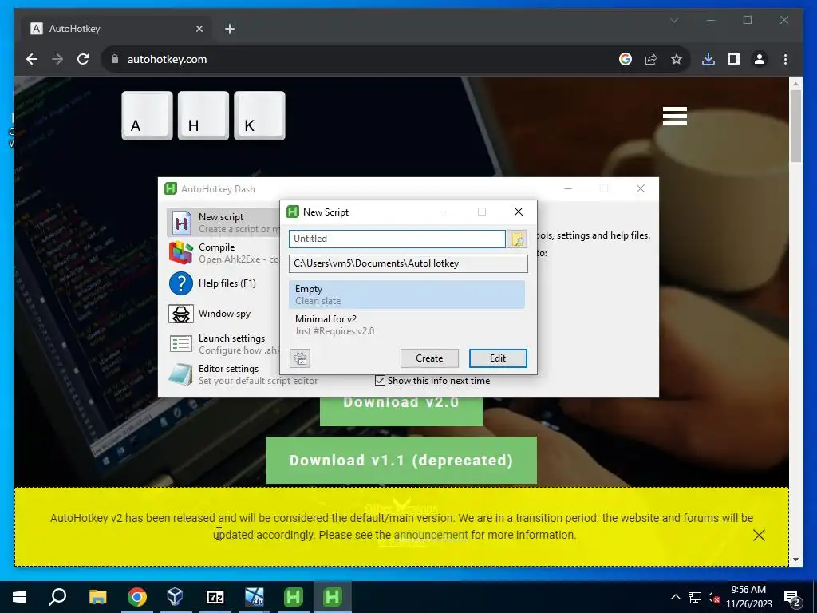Click the taskbar search magnifier

tap(57, 597)
